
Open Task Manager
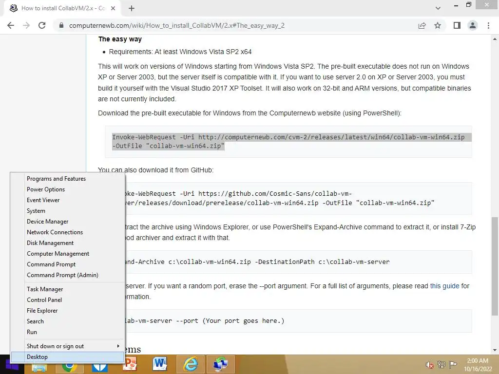(67, 289)
